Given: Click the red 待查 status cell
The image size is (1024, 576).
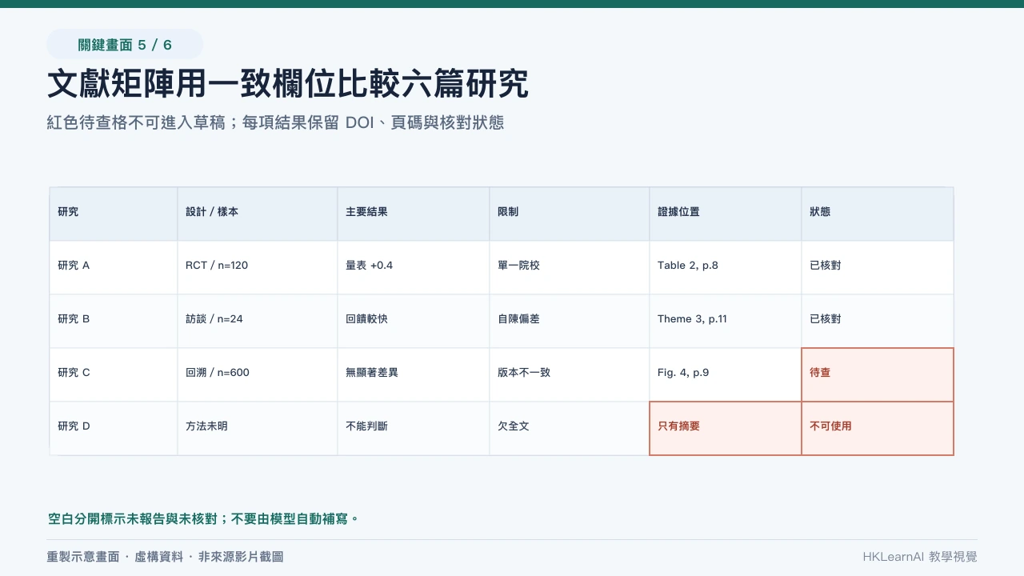Looking at the screenshot, I should tap(878, 375).
